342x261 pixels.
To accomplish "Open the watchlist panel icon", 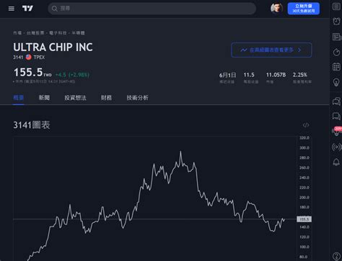I will tap(336, 6).
